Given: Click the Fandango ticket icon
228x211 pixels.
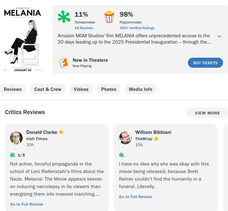Looking at the screenshot, I should click(64, 63).
